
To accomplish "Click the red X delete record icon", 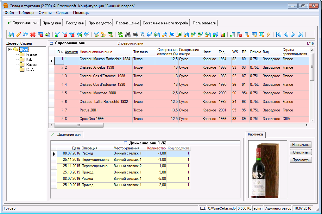I will coord(33,35).
